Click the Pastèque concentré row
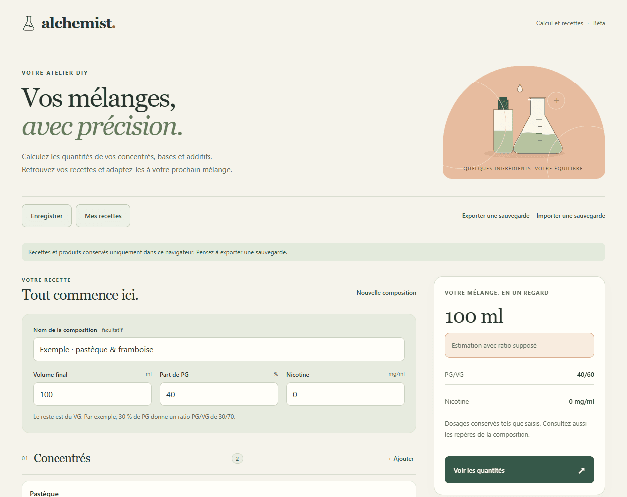The width and height of the screenshot is (627, 497). pos(219,490)
